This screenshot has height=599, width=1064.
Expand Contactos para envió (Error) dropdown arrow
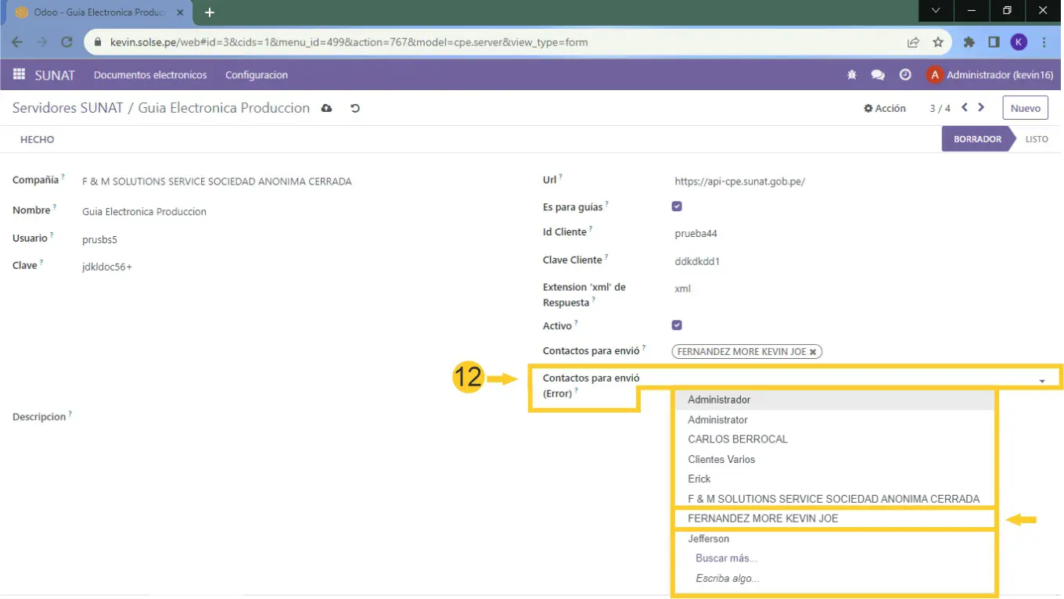pos(1042,381)
